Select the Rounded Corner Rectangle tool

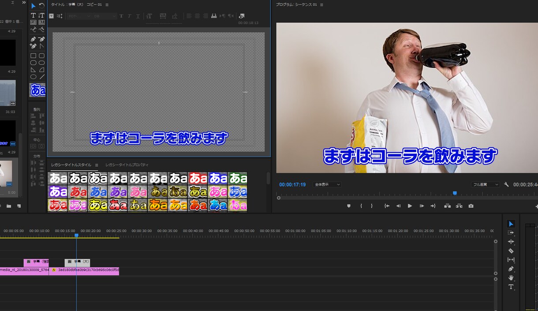coord(41,56)
